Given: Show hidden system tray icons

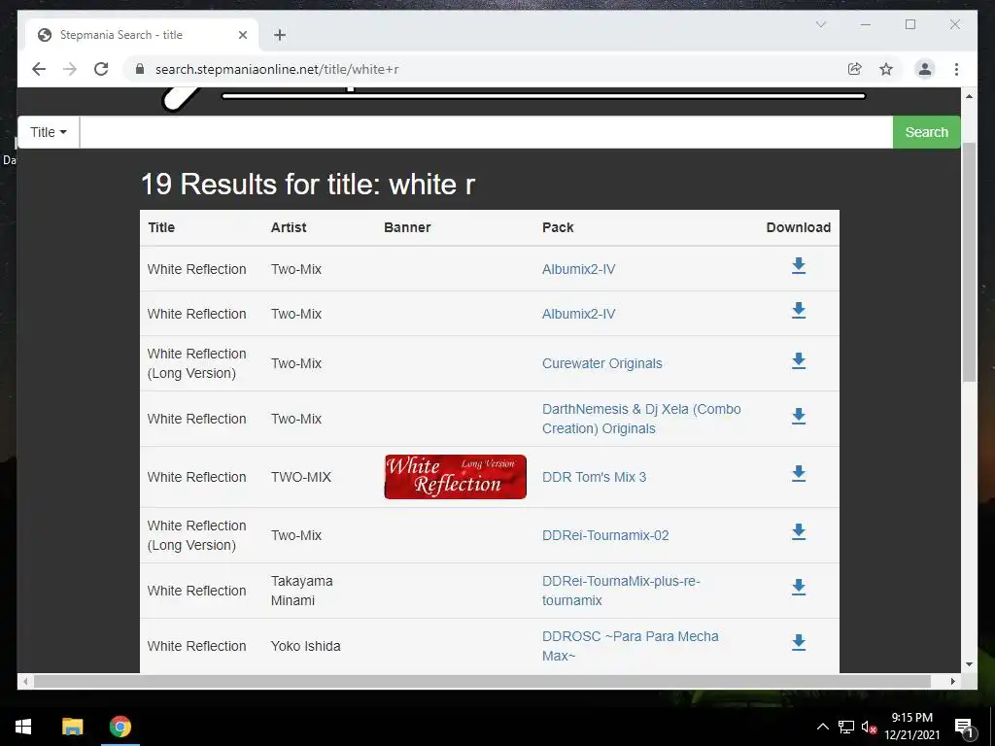Looking at the screenshot, I should coord(822,727).
